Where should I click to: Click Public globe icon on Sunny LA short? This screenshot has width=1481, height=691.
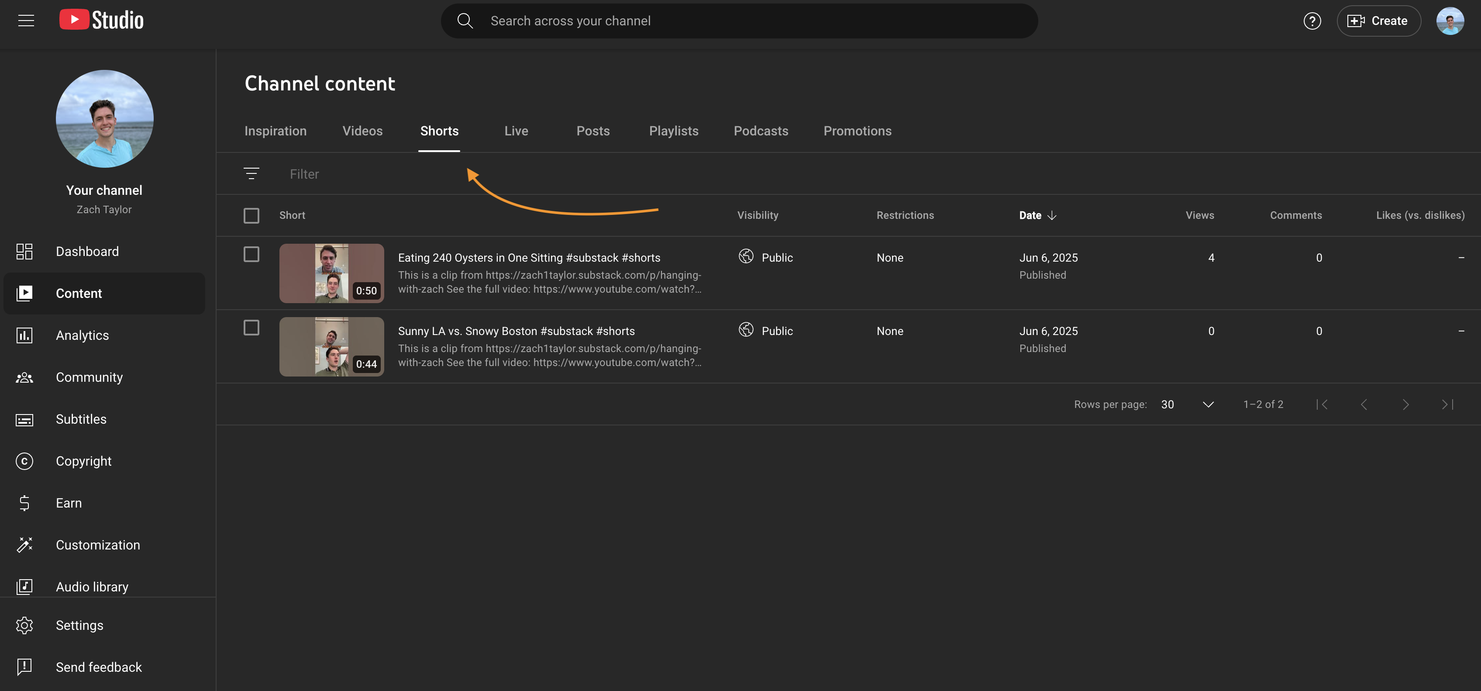746,330
